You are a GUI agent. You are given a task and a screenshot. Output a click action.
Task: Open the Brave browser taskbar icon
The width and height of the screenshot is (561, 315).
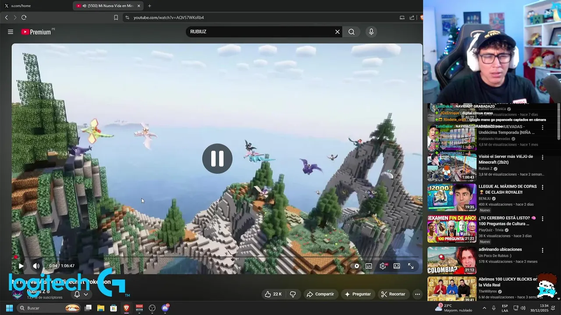(126, 308)
